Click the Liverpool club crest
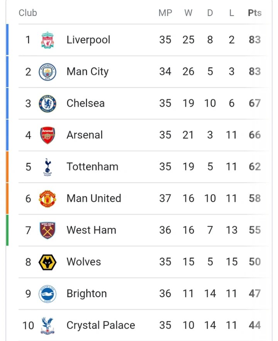Screen dimensions: 278x341 coord(47,40)
